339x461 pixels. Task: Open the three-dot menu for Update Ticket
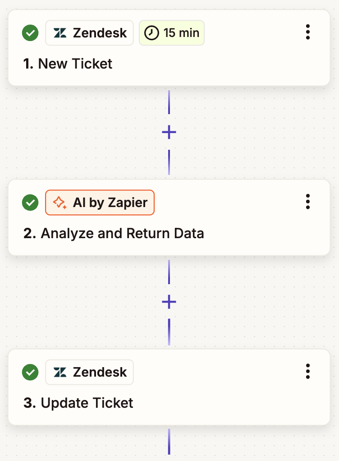308,371
